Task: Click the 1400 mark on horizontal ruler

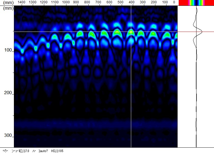Action: click(x=21, y=2)
